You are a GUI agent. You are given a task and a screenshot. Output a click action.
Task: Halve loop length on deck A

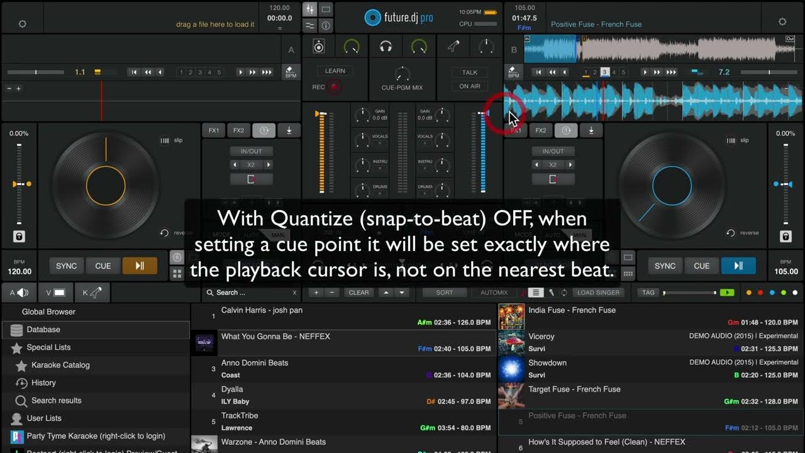[235, 165]
